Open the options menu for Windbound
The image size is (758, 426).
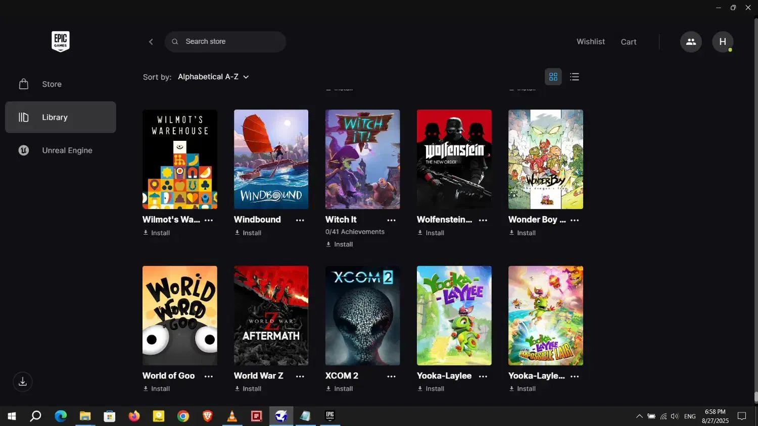[300, 220]
